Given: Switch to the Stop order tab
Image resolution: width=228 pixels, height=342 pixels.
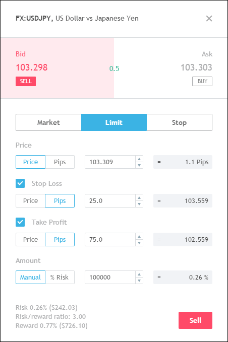Looking at the screenshot, I should coord(179,122).
